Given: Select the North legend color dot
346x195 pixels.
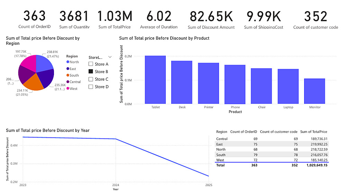Looking at the screenshot, I should pyautogui.click(x=68, y=62).
